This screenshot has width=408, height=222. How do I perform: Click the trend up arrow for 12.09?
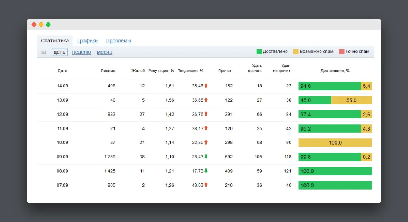(206, 114)
